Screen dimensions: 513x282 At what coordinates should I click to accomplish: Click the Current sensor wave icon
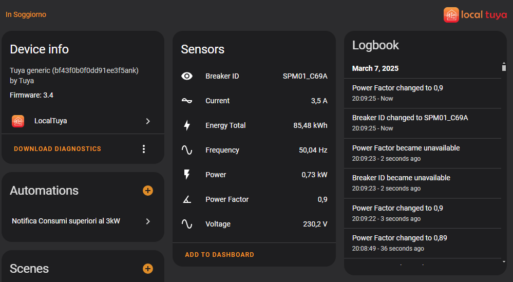click(x=187, y=101)
